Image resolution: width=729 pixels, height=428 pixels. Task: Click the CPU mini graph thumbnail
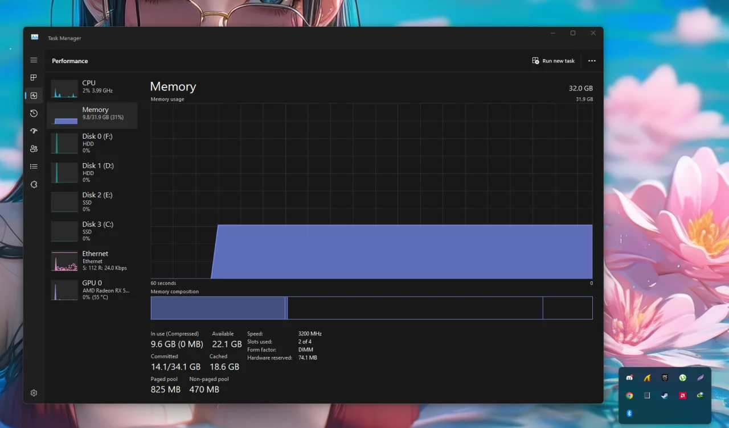point(64,89)
